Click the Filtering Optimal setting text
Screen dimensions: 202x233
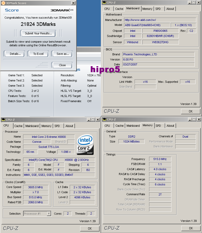92,86
